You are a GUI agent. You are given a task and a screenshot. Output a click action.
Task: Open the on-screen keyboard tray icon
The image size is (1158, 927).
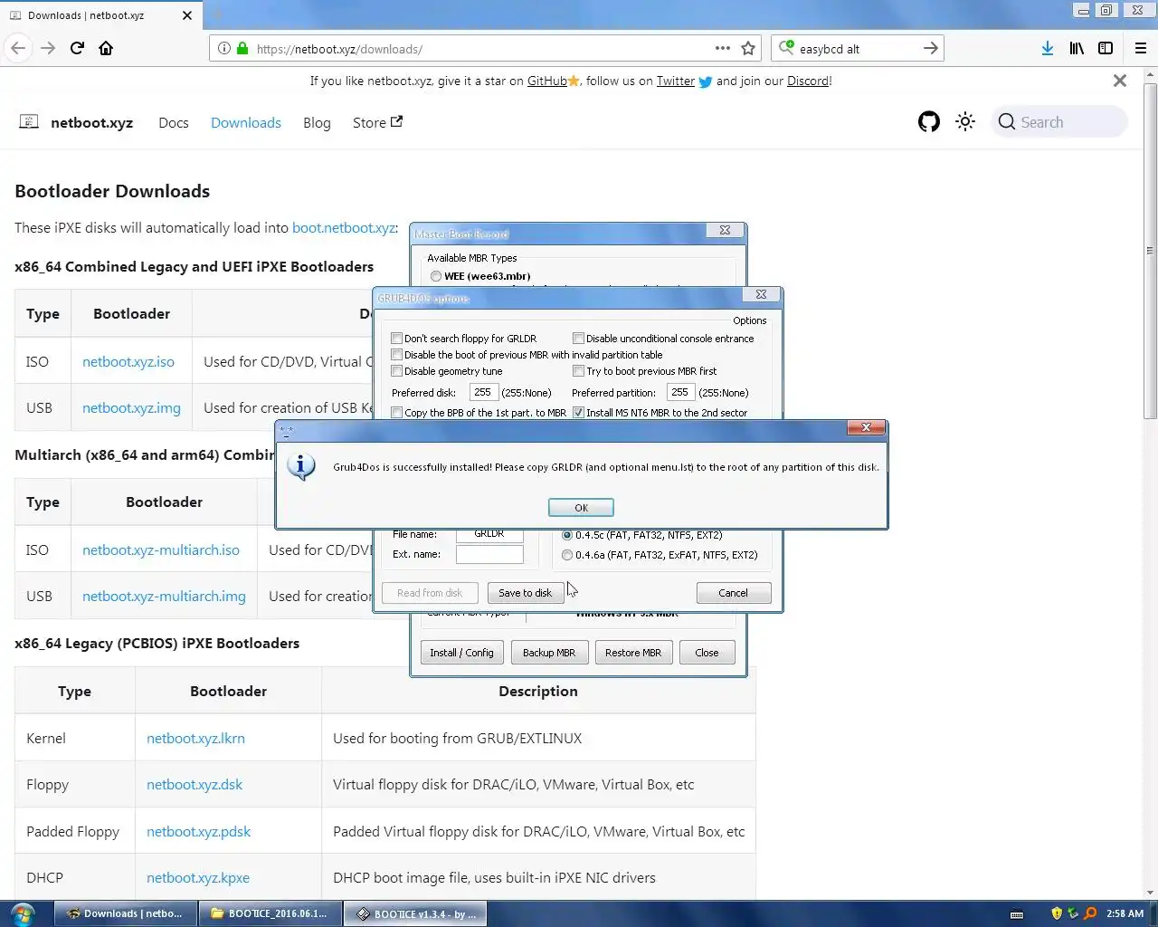click(x=1017, y=914)
